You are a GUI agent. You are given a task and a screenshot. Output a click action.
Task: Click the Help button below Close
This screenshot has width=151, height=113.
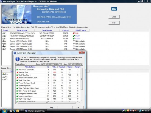pos(114,23)
